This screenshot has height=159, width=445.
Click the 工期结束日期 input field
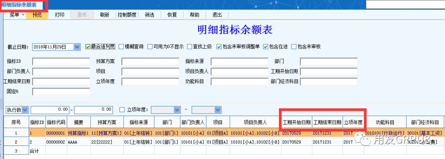point(61,82)
